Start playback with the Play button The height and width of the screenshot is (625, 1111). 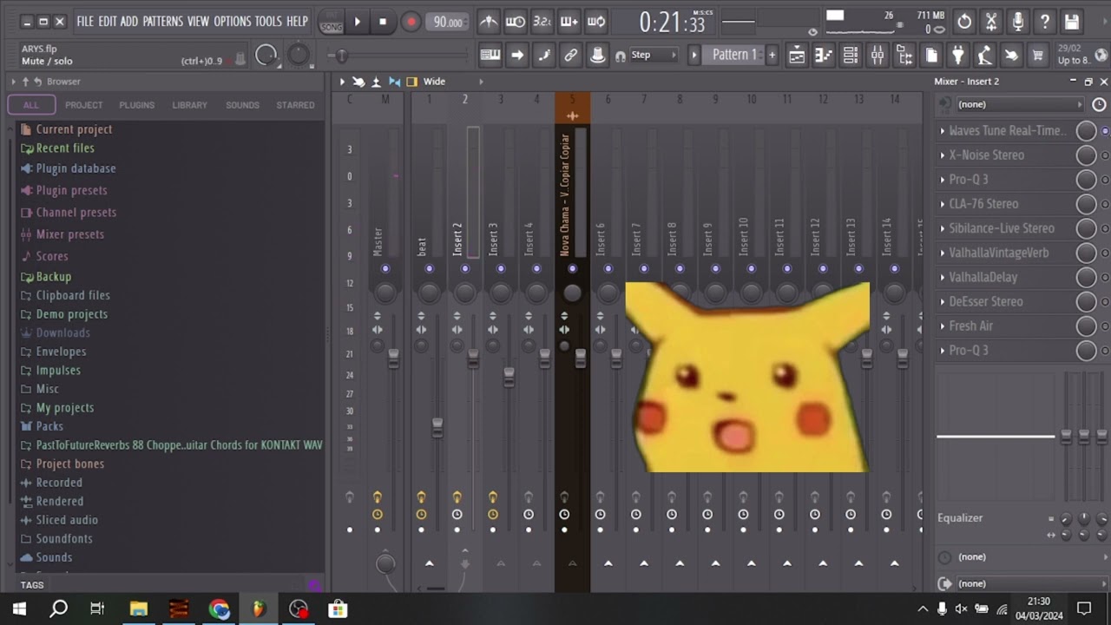pyautogui.click(x=357, y=22)
